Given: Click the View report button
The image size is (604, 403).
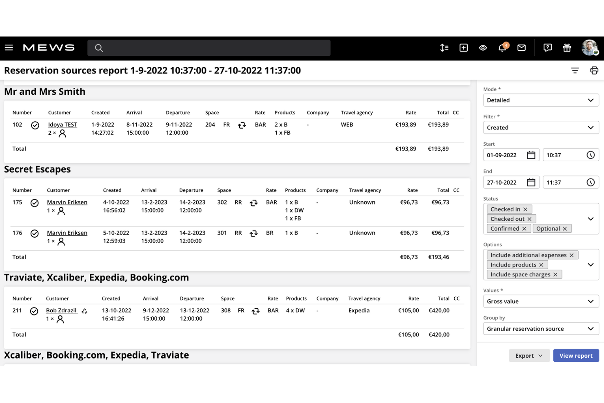Looking at the screenshot, I should (x=576, y=356).
